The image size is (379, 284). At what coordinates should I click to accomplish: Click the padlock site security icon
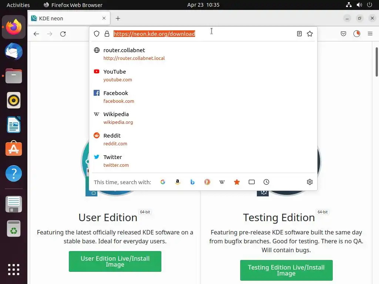tap(107, 34)
